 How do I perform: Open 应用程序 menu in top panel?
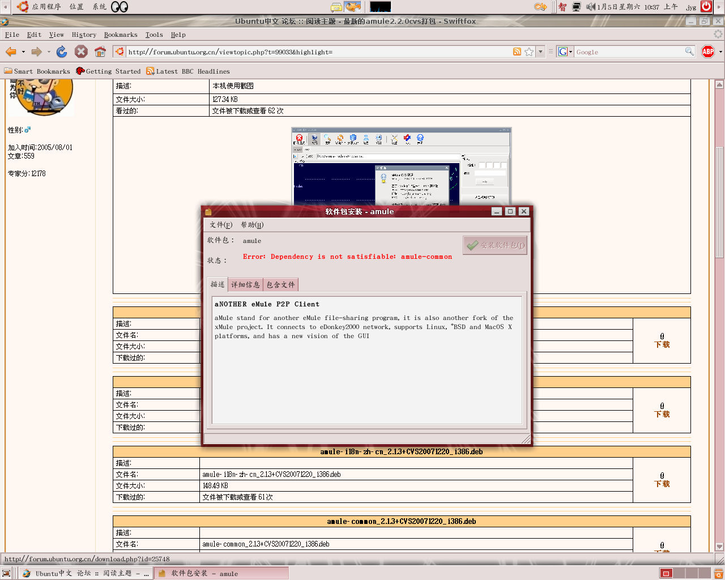pyautogui.click(x=46, y=7)
